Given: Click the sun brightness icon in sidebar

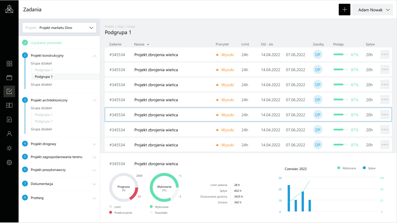Looking at the screenshot, I should pyautogui.click(x=9, y=148).
